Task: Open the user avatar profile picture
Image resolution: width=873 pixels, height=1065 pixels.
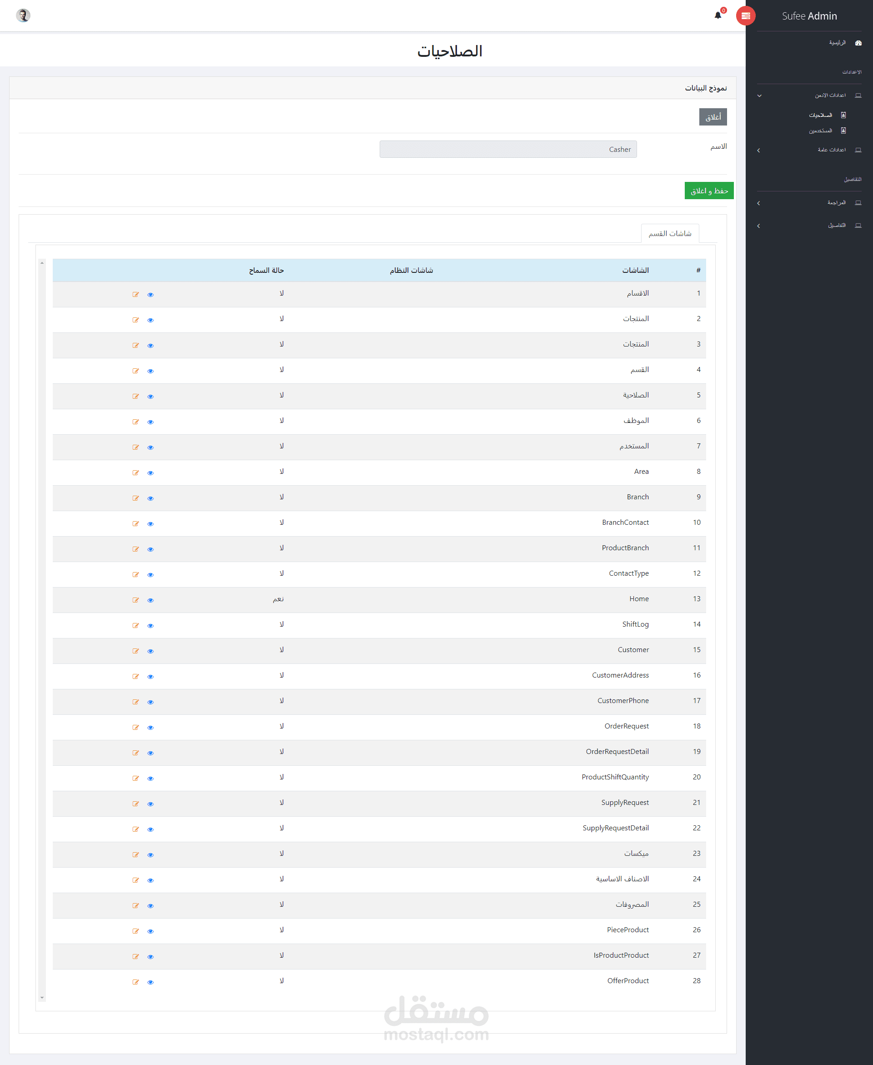Action: coord(23,15)
